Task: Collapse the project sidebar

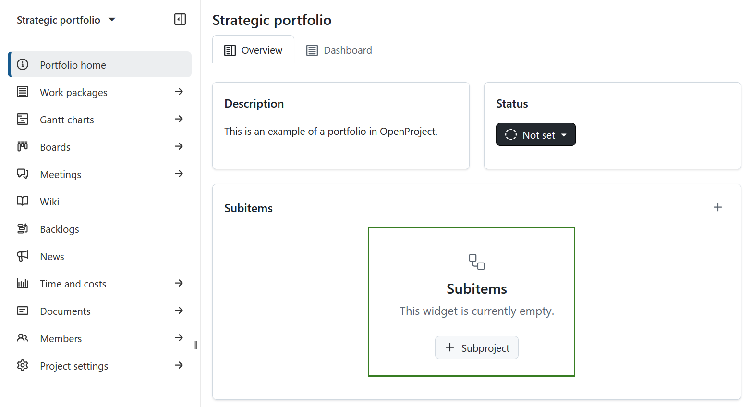Action: (180, 19)
